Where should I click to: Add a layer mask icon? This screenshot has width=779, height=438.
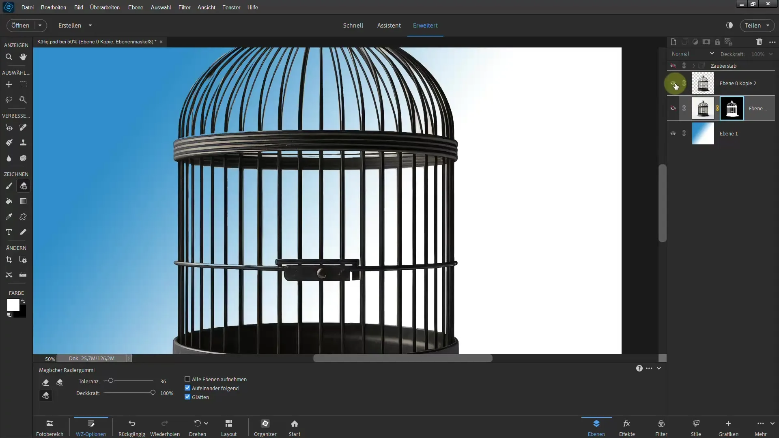click(x=706, y=42)
